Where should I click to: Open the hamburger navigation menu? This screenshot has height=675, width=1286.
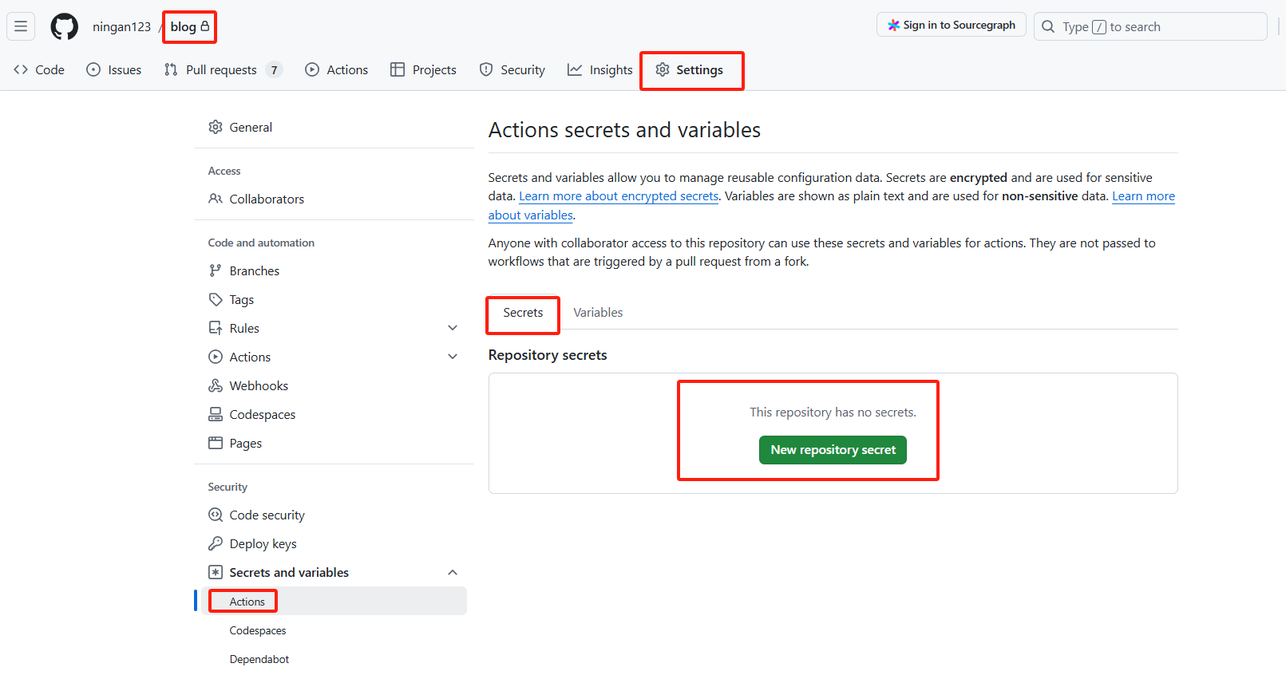coord(21,26)
